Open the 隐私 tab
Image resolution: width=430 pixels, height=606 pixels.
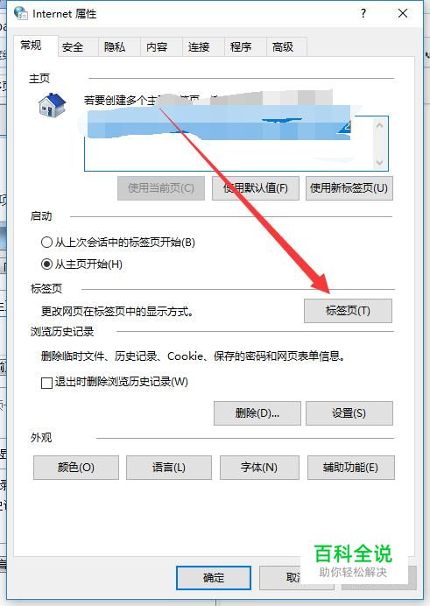coord(115,47)
